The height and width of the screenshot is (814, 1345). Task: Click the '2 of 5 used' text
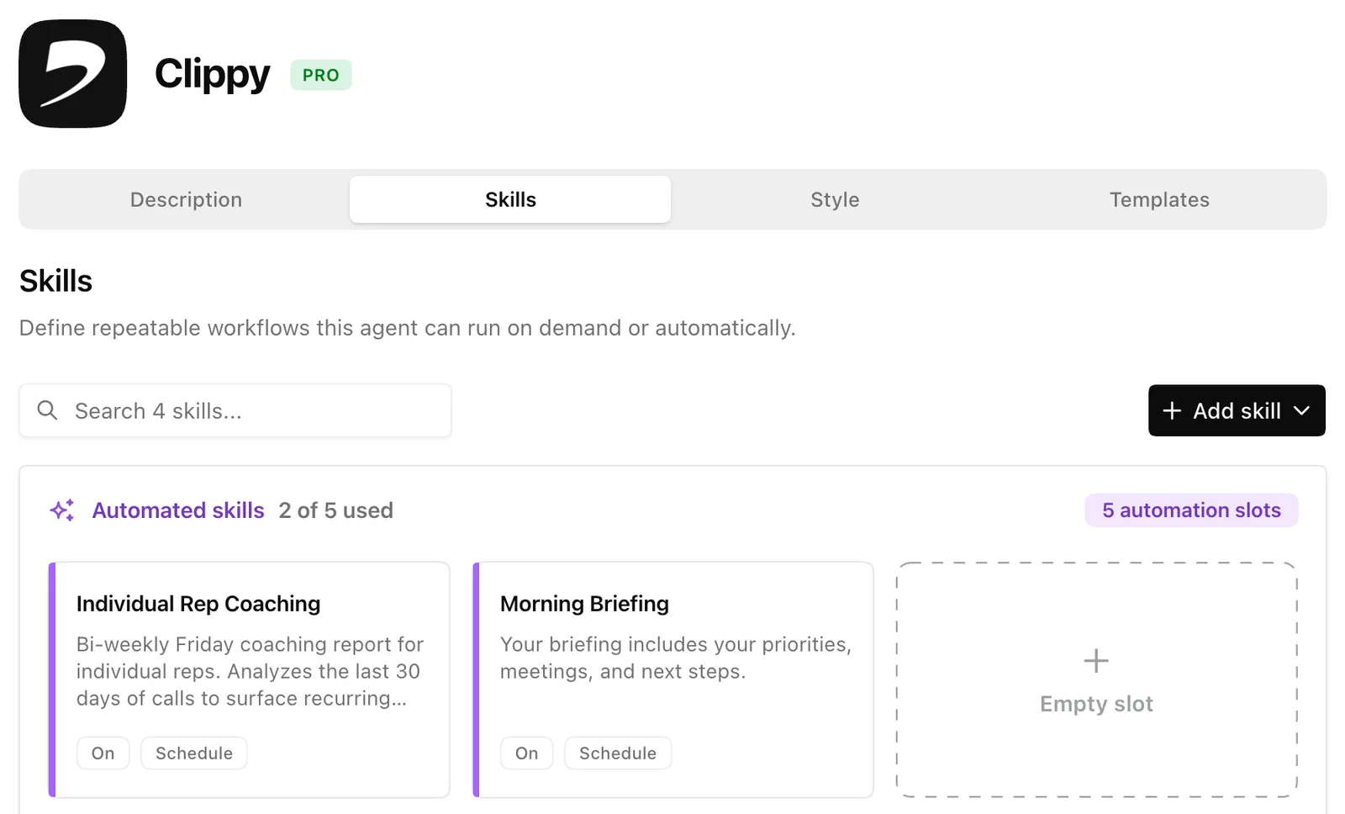coord(336,510)
